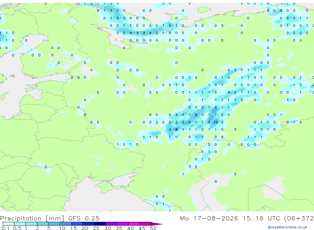Click the 35–40 mm violet legend segment

pyautogui.click(x=123, y=224)
